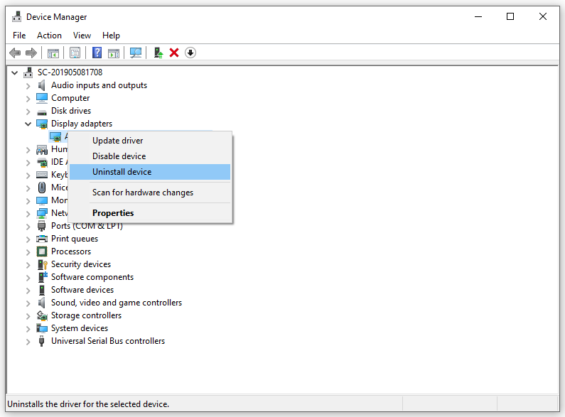Screen dimensions: 565x417
Task: Click the Back arrow toolbar icon
Action: point(14,53)
